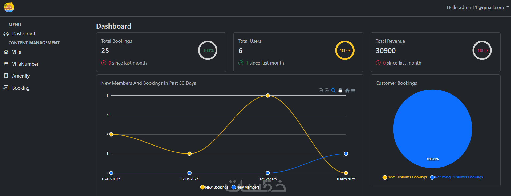Toggle New Customer Bookings in pie legend
511x196 pixels.
click(405, 177)
